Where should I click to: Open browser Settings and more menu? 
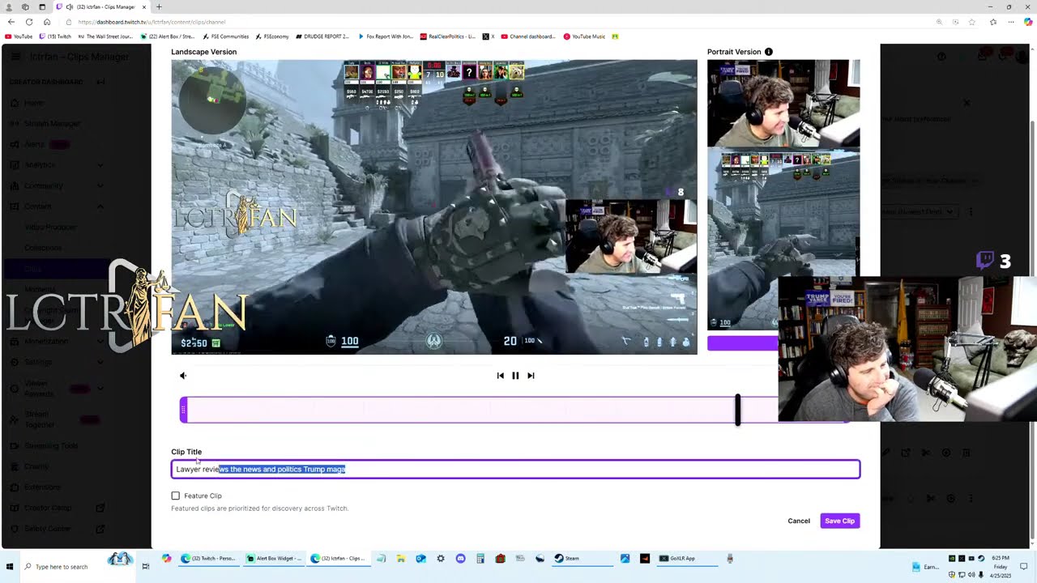pyautogui.click(x=1011, y=22)
